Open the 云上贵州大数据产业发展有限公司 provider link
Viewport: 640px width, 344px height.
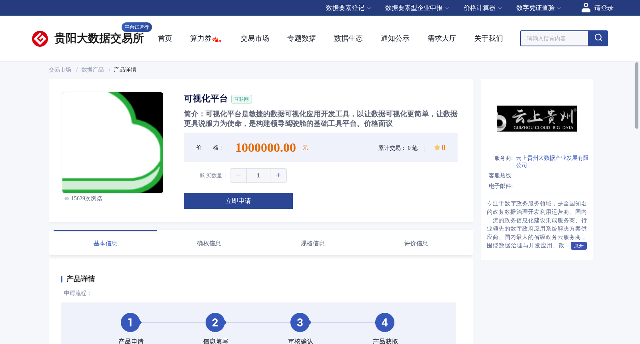[552, 161]
